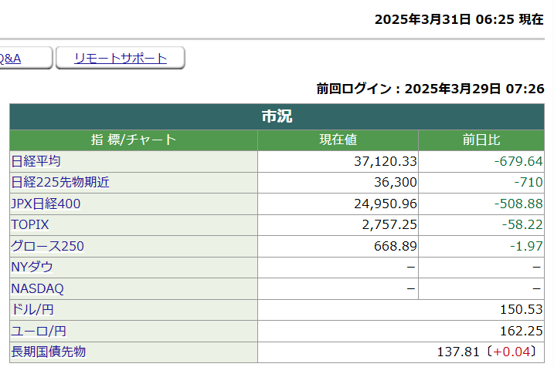Image resolution: width=554 pixels, height=367 pixels.
Task: Click the NYダウ link
Action: coord(32,268)
